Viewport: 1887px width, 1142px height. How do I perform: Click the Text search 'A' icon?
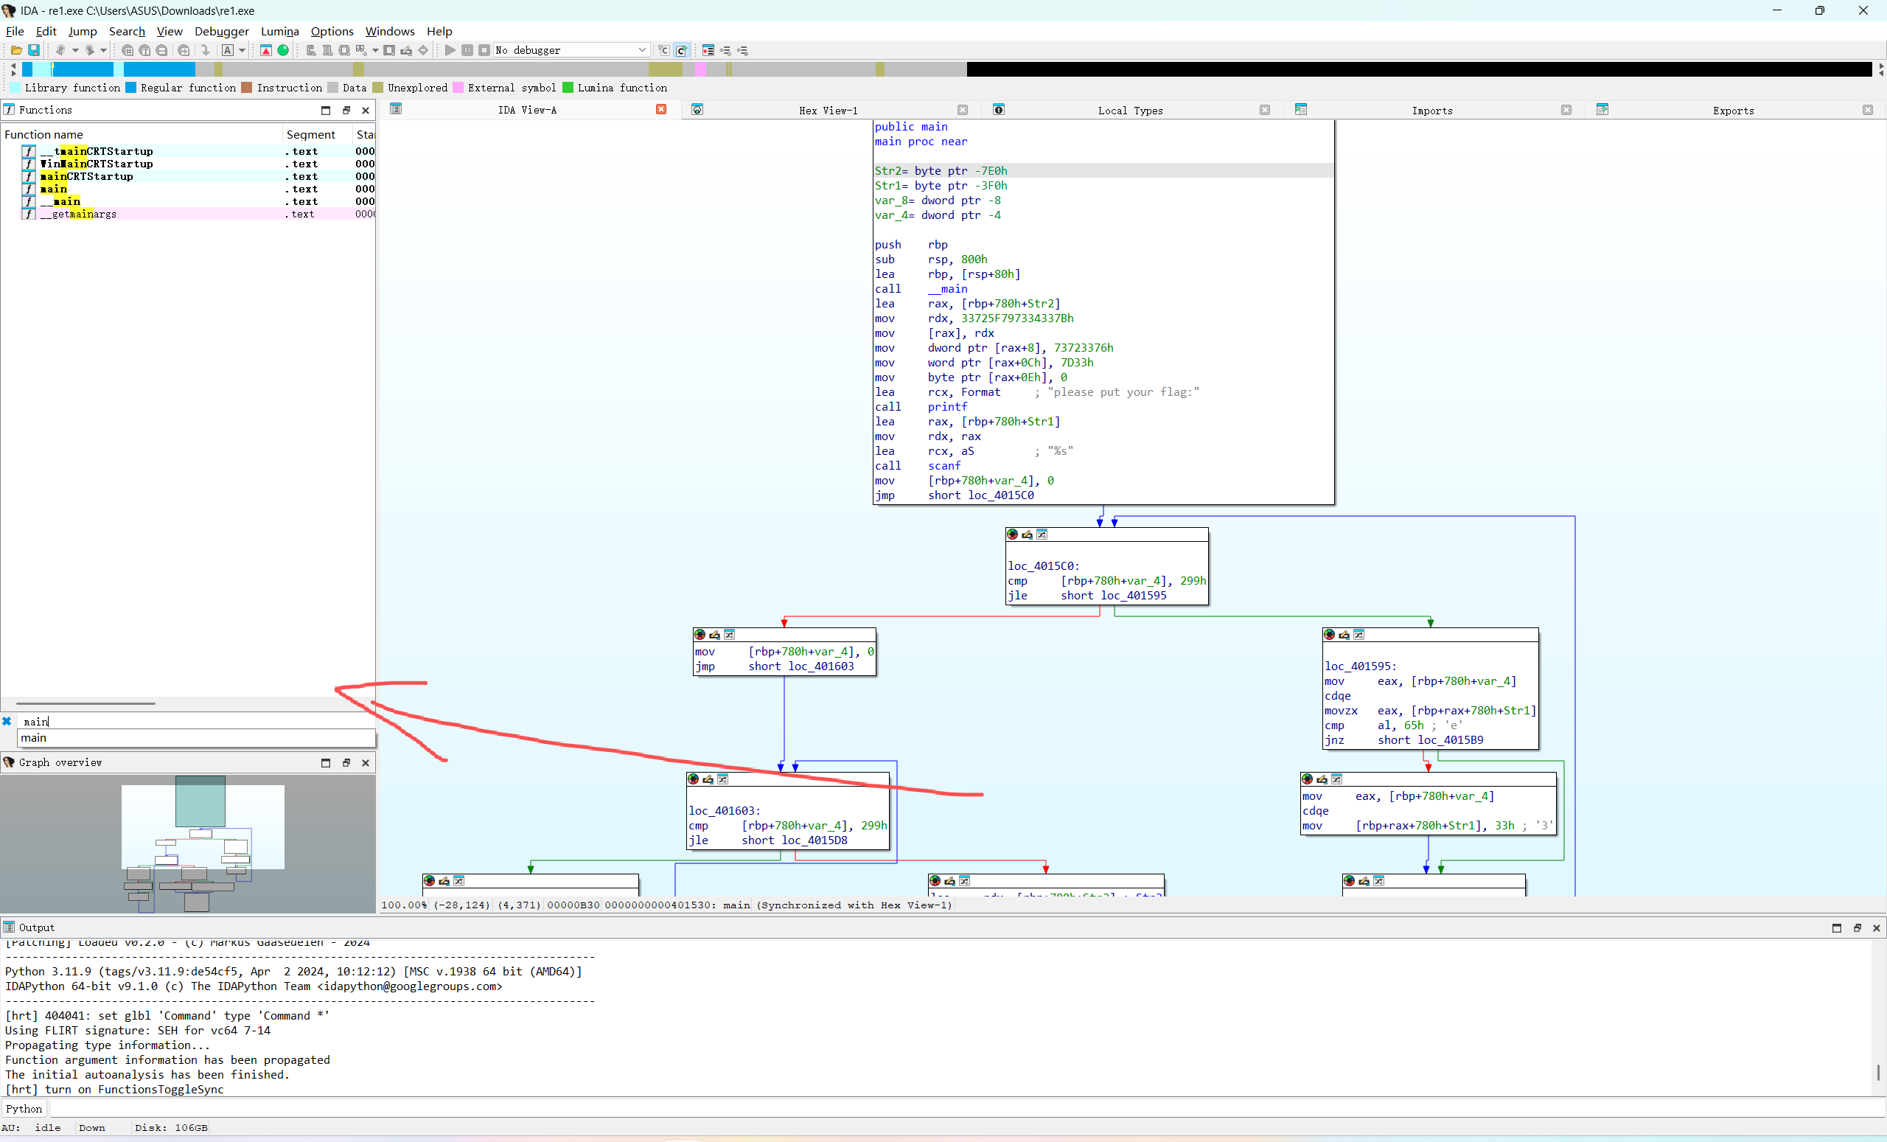tap(228, 51)
